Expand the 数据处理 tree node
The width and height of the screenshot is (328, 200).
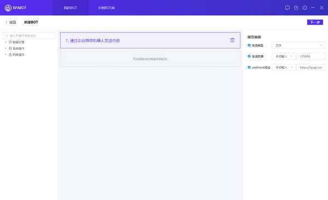click(x=5, y=42)
